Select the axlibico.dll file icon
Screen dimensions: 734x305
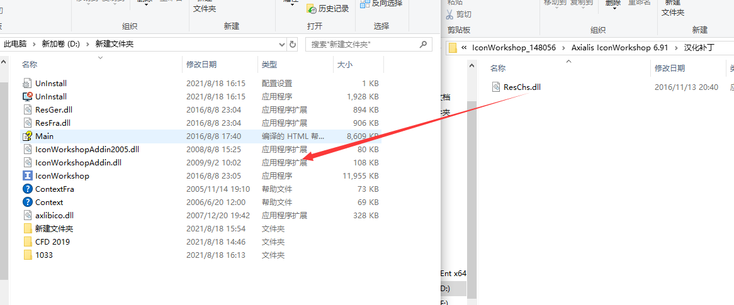pos(27,216)
